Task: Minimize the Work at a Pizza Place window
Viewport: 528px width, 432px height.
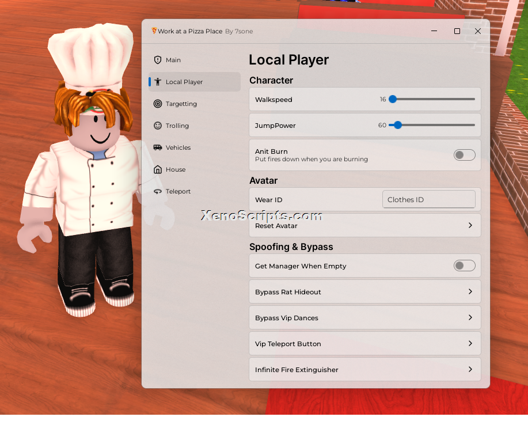Action: tap(434, 31)
